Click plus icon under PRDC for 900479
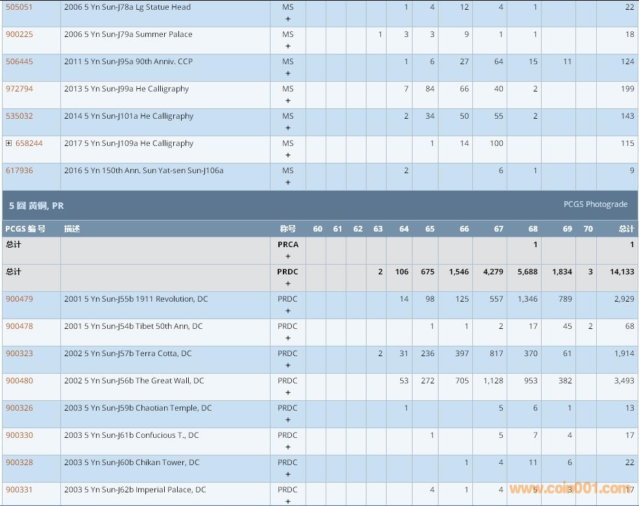The image size is (639, 506). click(x=288, y=311)
